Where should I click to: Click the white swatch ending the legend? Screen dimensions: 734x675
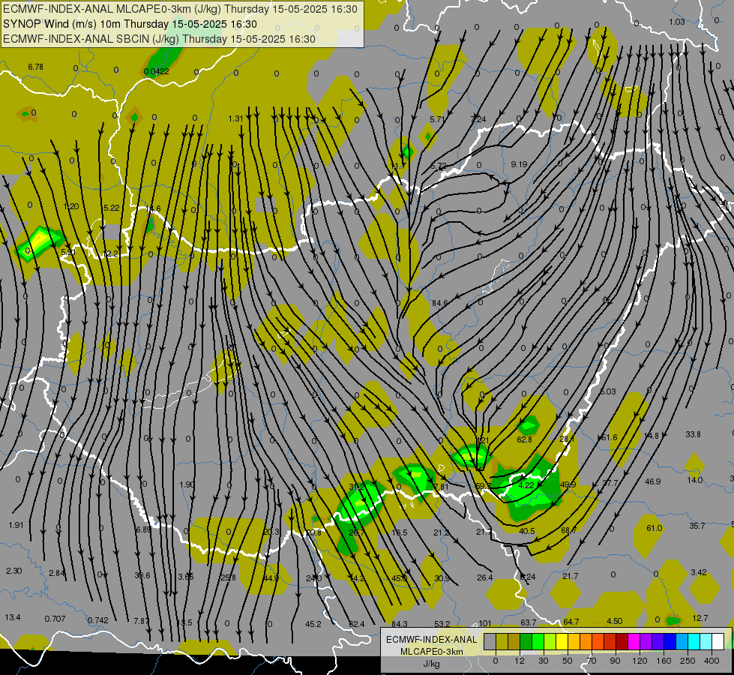718,641
